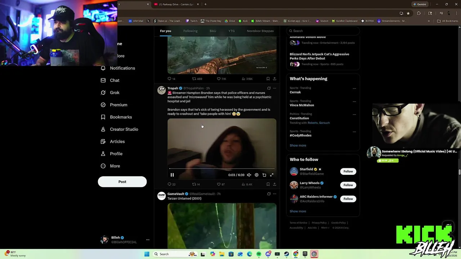The image size is (461, 259).
Task: Open Articles in the sidebar
Action: pyautogui.click(x=113, y=141)
